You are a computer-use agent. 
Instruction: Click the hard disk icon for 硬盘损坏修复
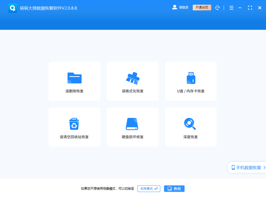[x=132, y=123]
